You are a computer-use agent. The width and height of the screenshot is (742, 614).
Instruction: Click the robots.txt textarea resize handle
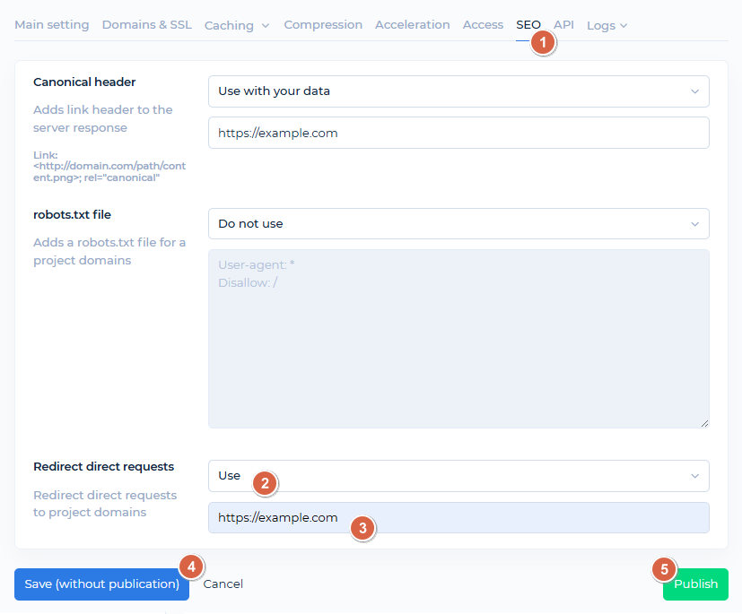(x=704, y=423)
